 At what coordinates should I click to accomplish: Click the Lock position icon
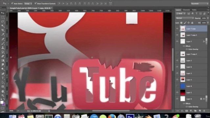pyautogui.click(x=189, y=23)
